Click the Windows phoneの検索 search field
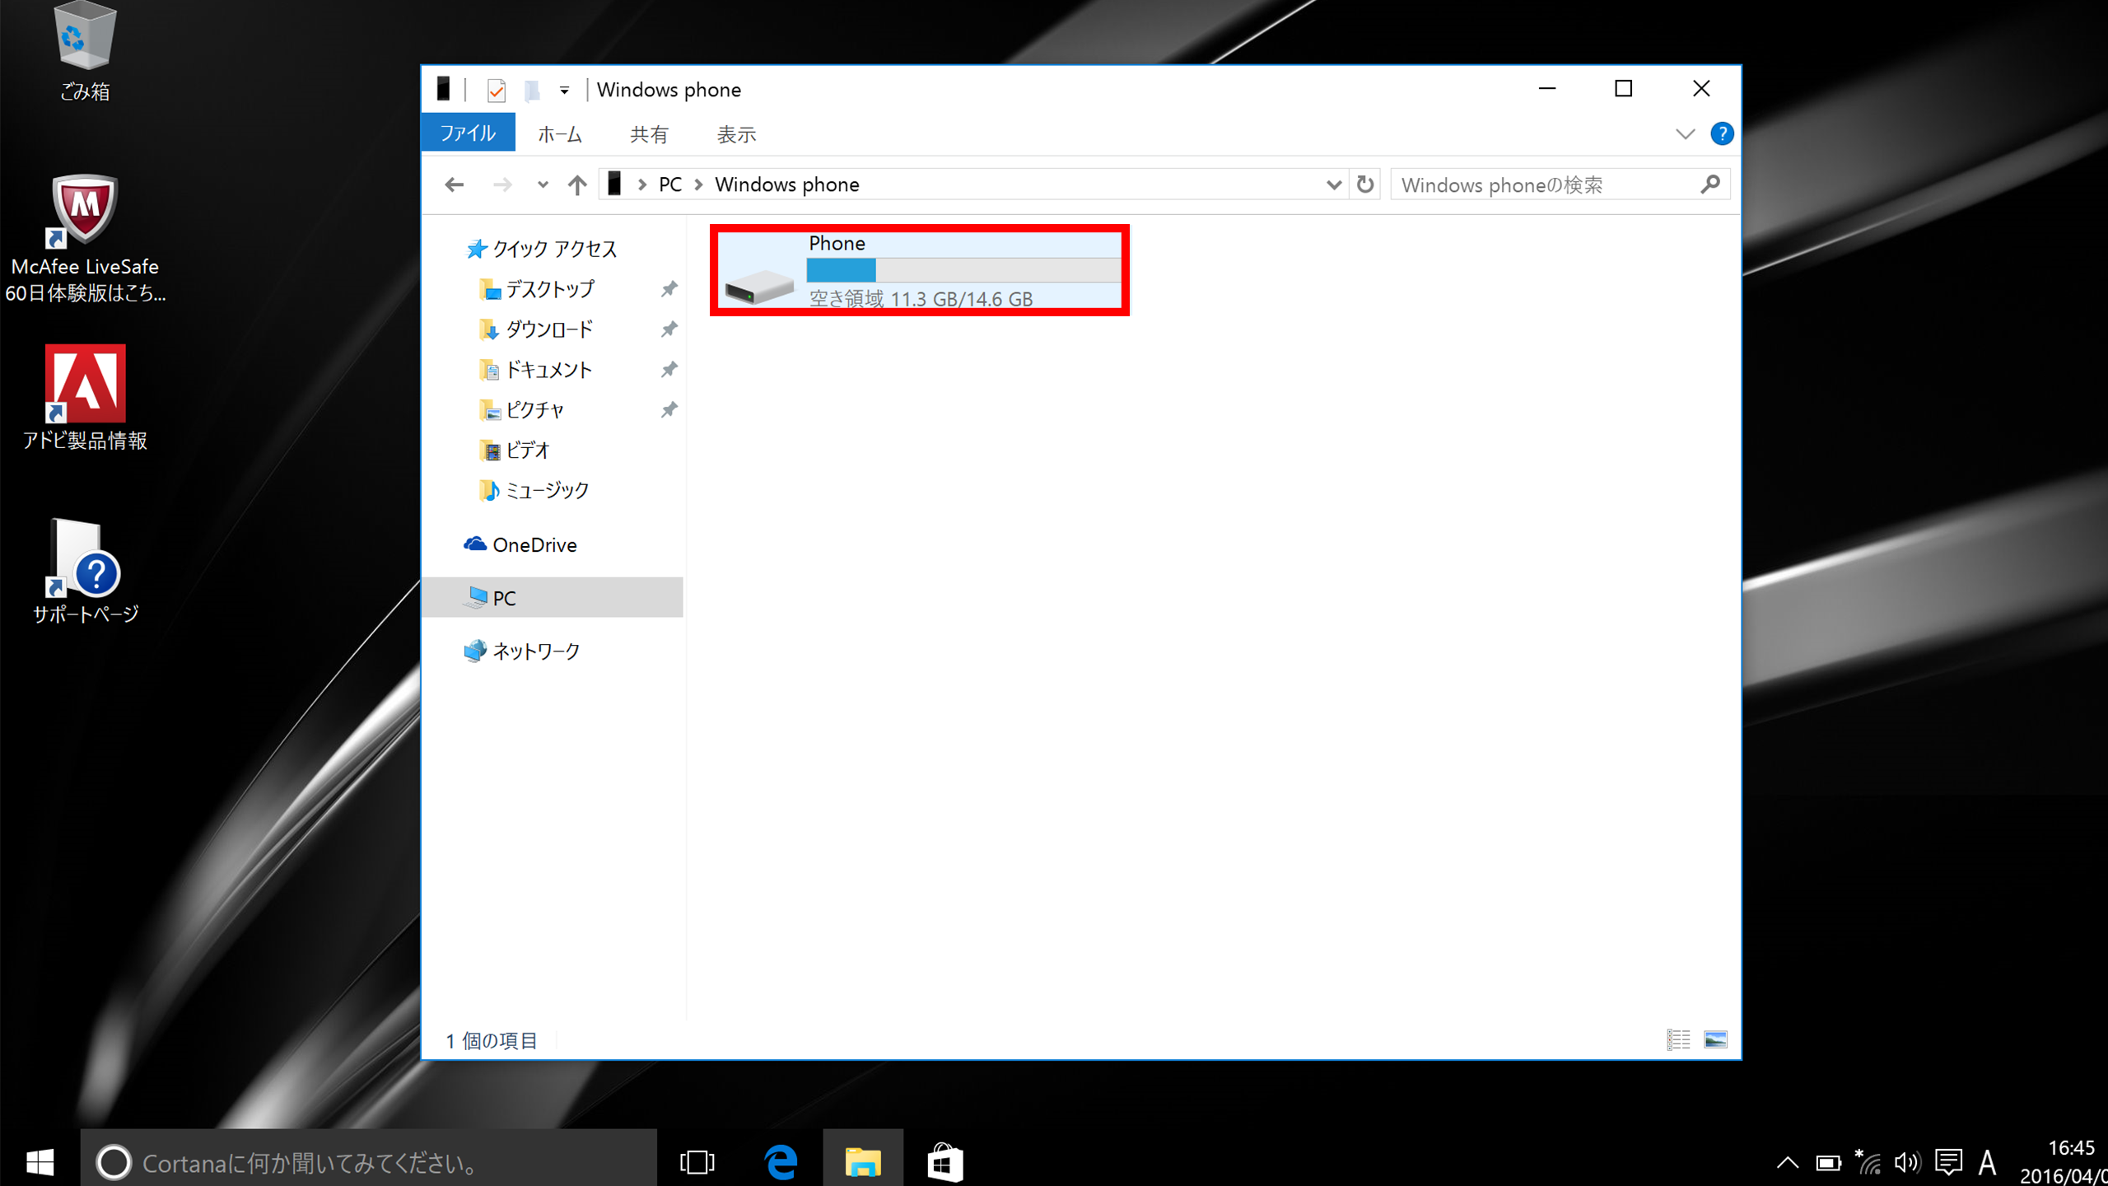Image resolution: width=2108 pixels, height=1186 pixels. click(1548, 184)
